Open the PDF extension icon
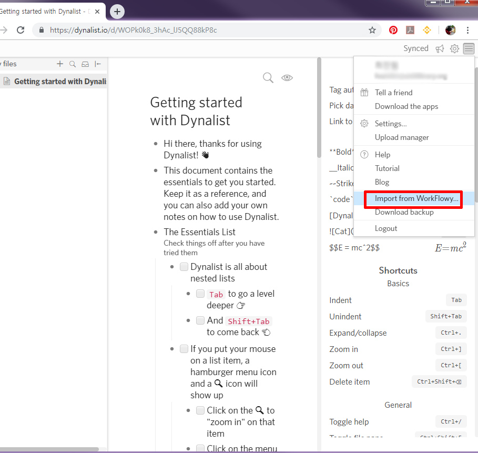The width and height of the screenshot is (478, 453). point(410,30)
